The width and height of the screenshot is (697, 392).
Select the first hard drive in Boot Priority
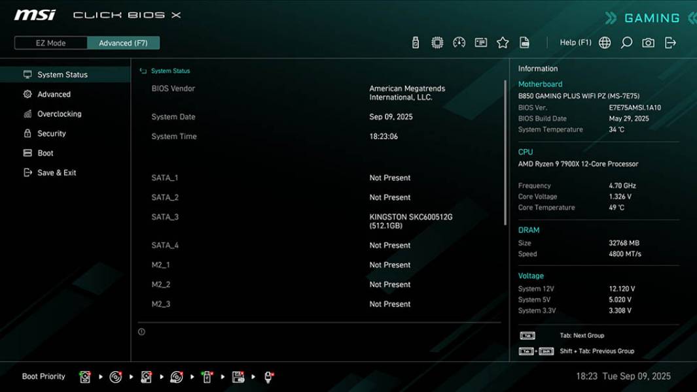point(85,376)
